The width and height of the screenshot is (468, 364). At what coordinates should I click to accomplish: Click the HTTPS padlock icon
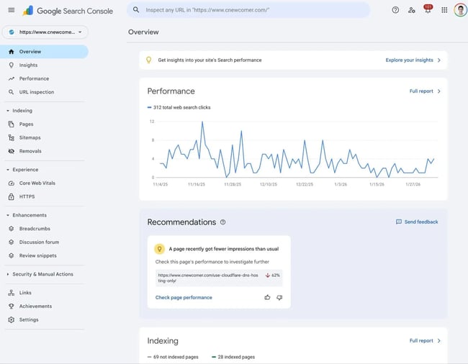[x=12, y=196]
